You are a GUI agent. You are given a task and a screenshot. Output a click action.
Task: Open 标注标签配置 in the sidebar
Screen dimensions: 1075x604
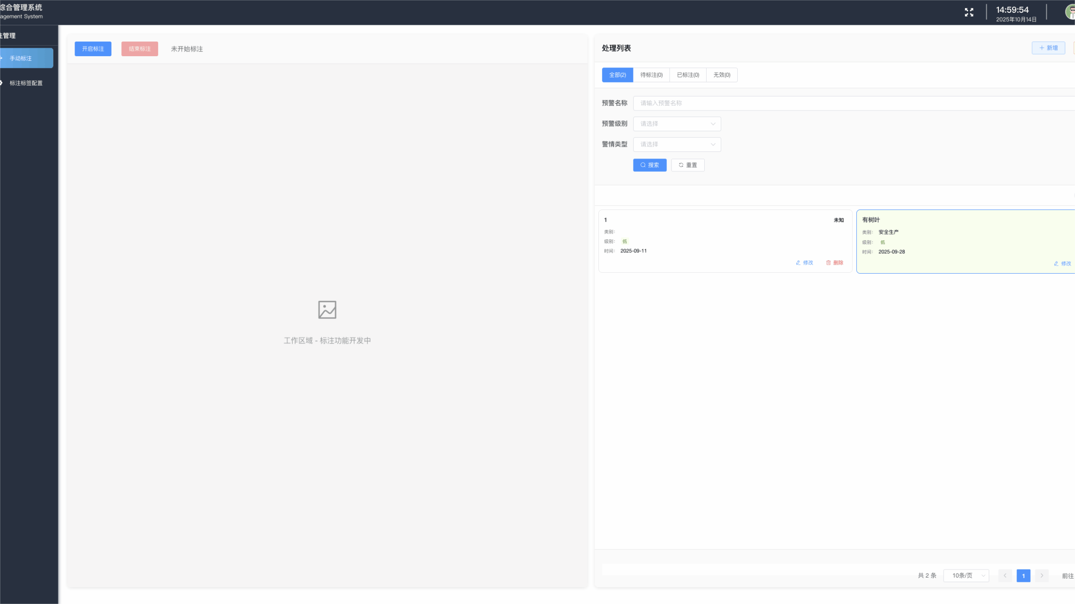click(26, 83)
